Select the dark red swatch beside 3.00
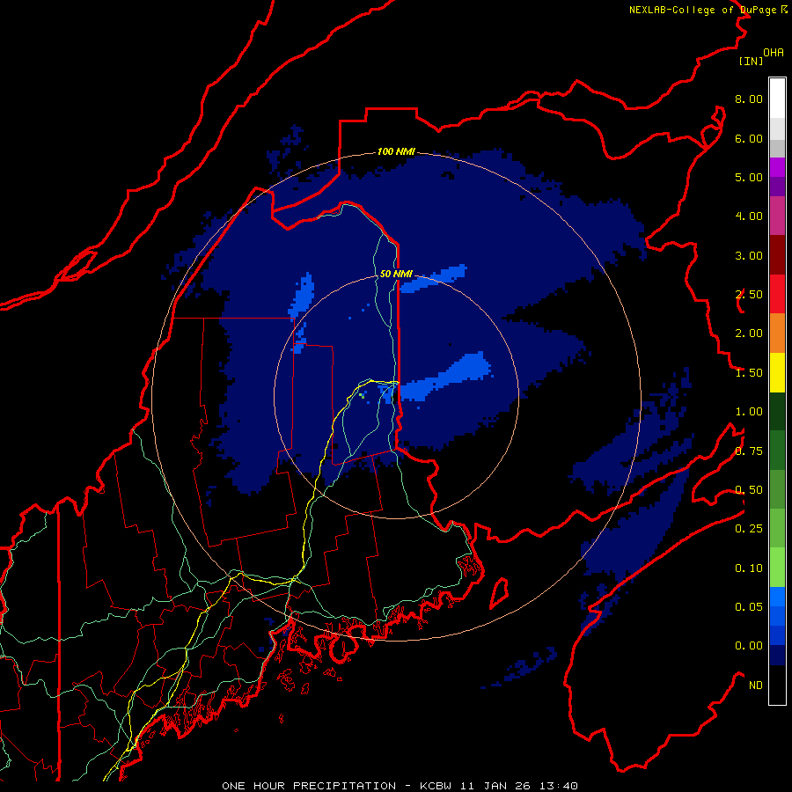The width and height of the screenshot is (792, 792). (777, 255)
